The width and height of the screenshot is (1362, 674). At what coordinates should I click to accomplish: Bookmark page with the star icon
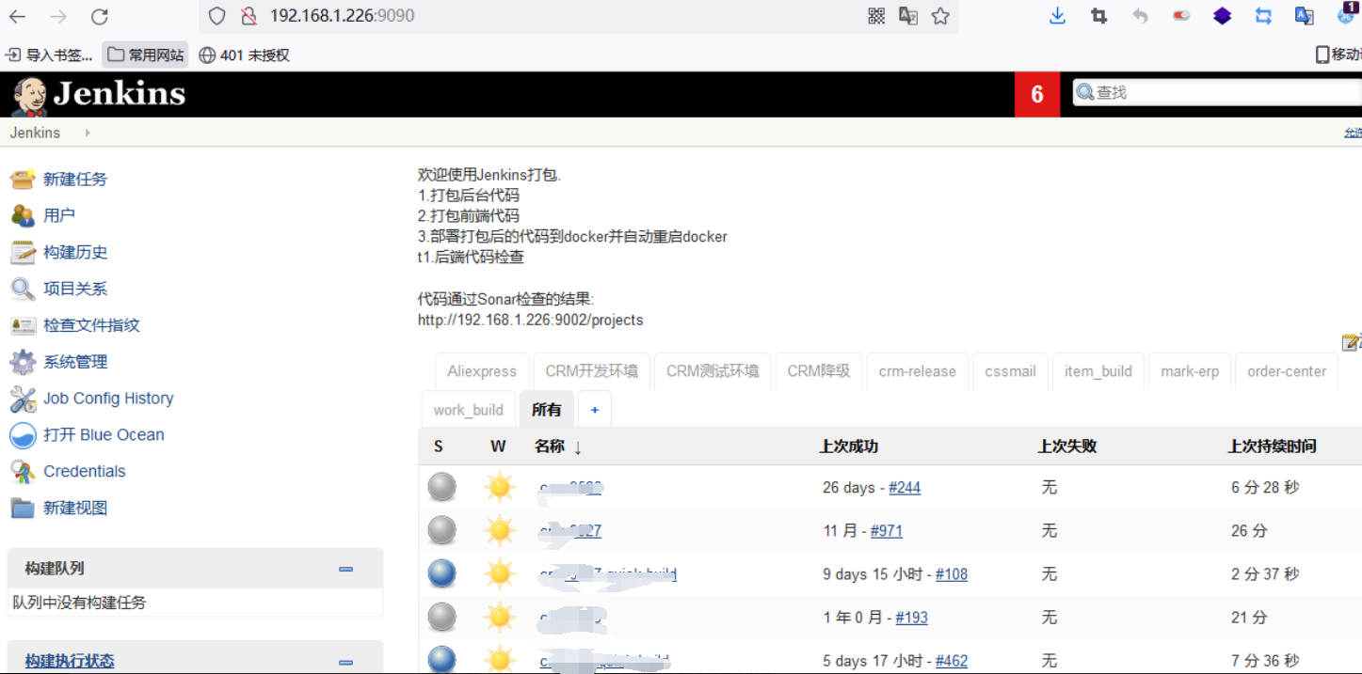tap(940, 16)
